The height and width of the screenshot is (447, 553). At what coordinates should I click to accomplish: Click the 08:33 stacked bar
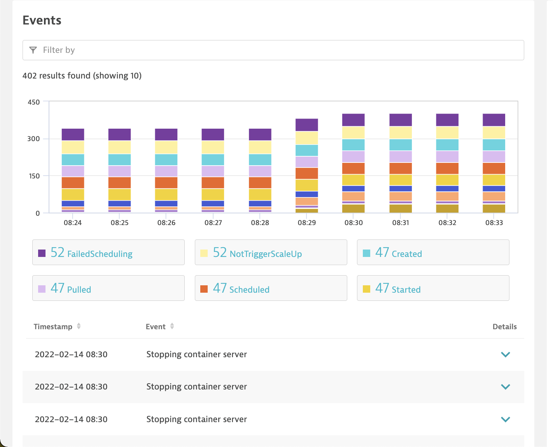pos(494,163)
